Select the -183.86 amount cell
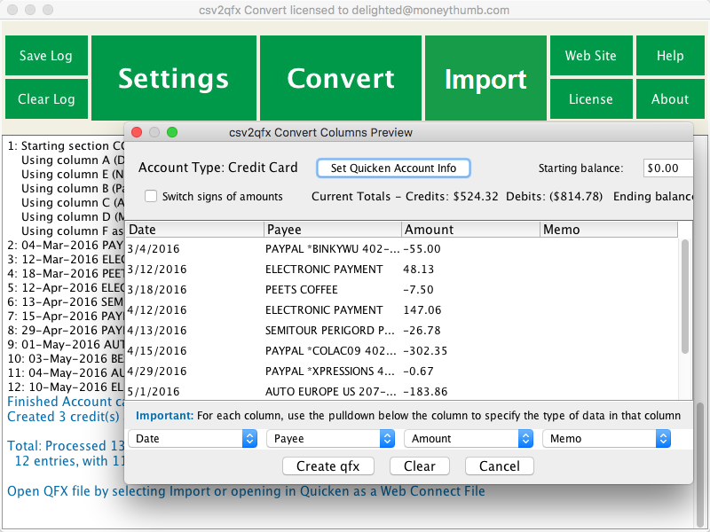Viewport: 710px width, 532px height. [x=471, y=391]
